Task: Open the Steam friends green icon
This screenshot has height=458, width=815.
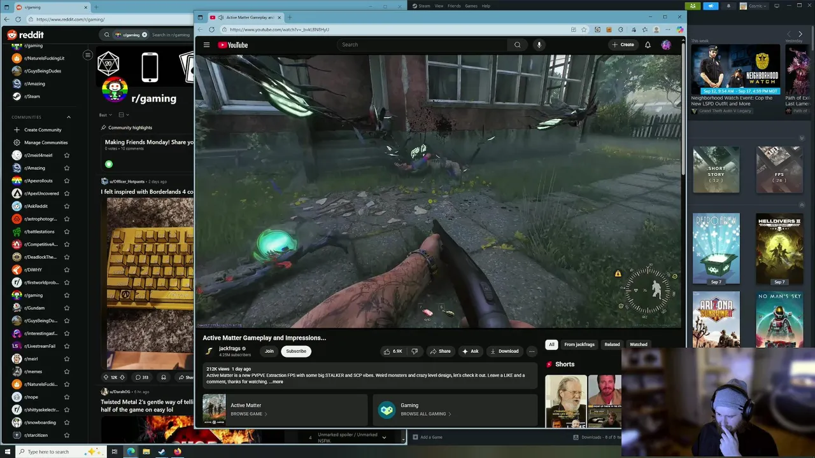Action: click(x=693, y=6)
